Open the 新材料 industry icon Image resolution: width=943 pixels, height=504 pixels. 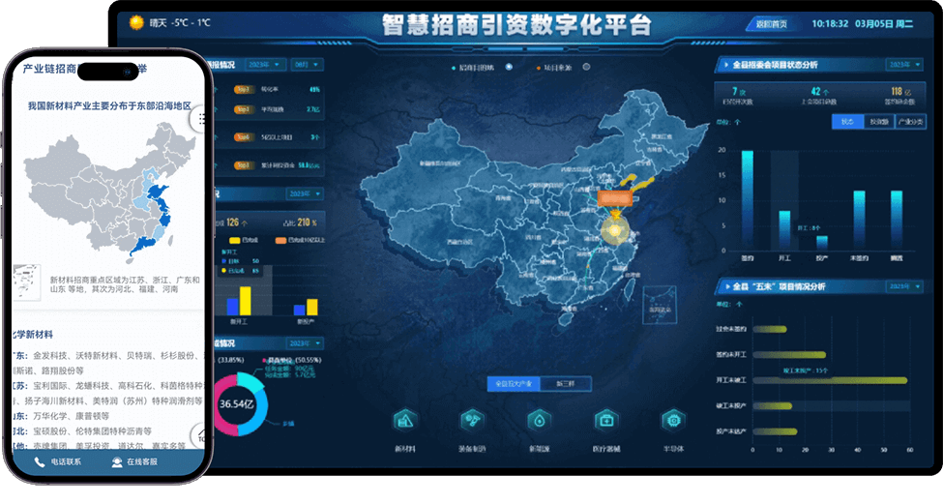click(x=404, y=421)
